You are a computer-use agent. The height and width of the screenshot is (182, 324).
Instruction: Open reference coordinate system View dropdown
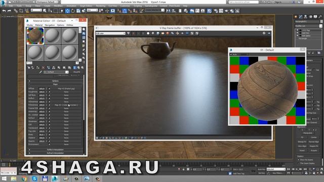tap(92, 10)
